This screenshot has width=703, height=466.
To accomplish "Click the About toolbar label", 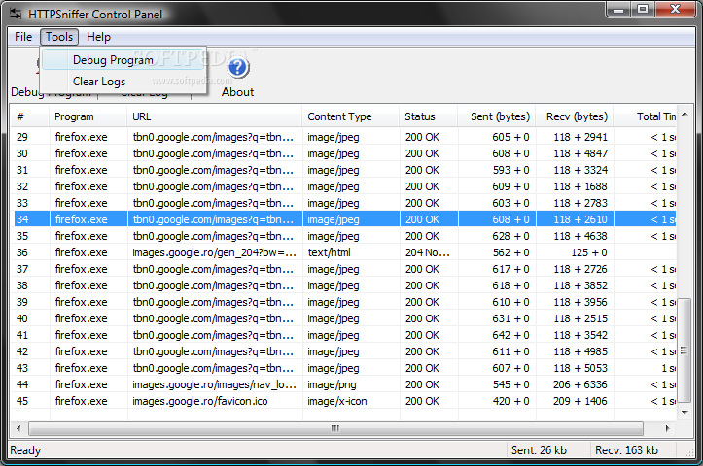I will tap(237, 92).
